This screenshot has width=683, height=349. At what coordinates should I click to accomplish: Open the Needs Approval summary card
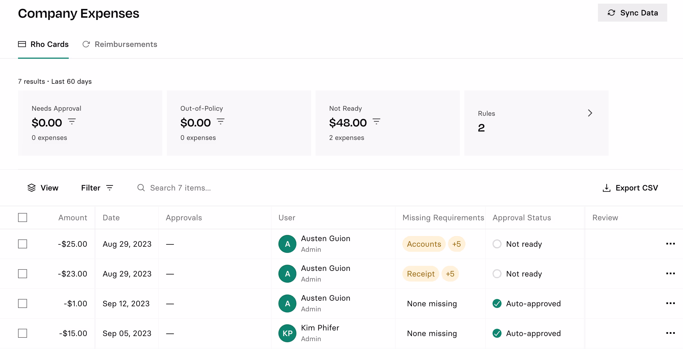pyautogui.click(x=90, y=123)
